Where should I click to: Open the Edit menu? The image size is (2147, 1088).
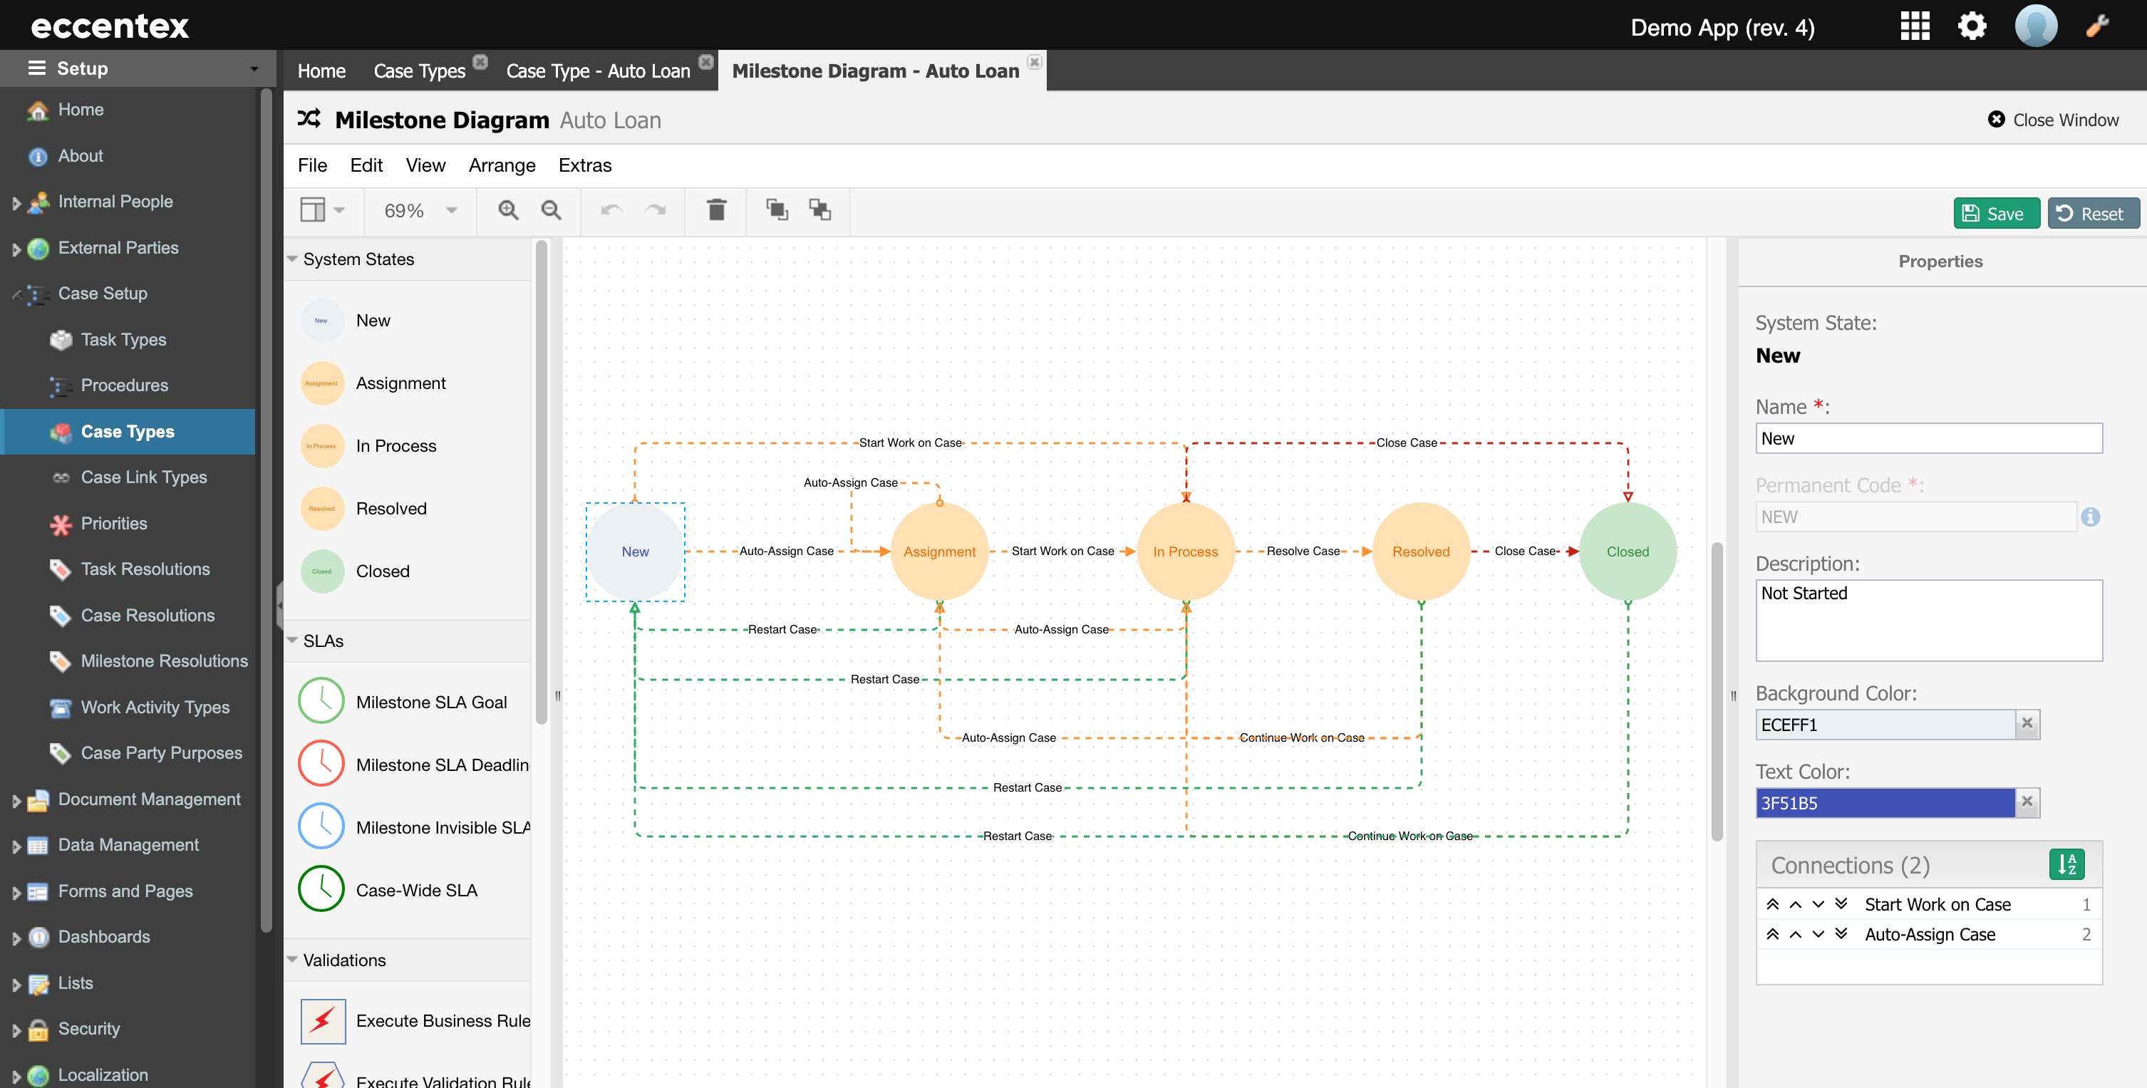366,165
